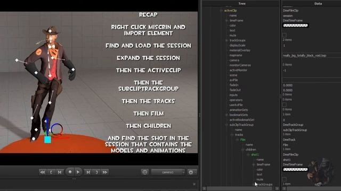Image resolution: width=341 pixels, height=191 pixels.
Task: Click the tree horizontal scrollbar left arrow
Action: 204,189
